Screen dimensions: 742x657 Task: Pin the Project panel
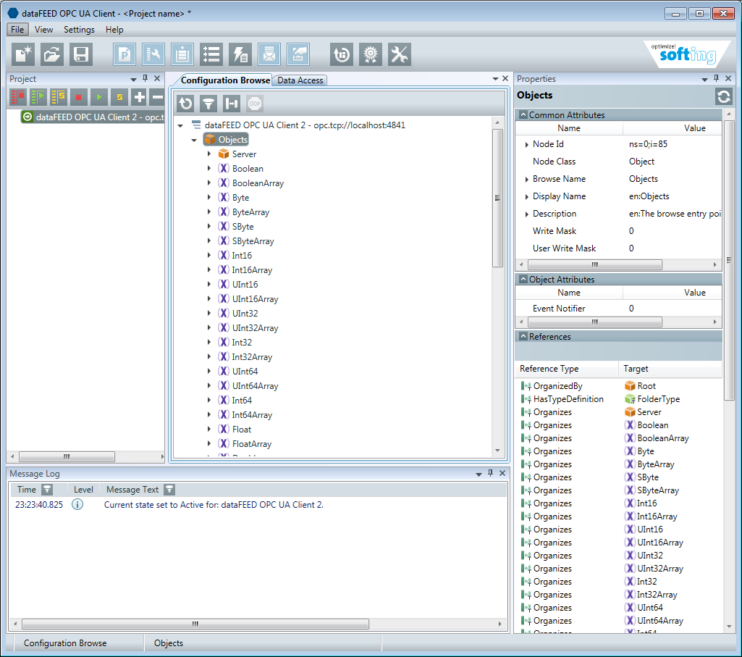coord(146,78)
